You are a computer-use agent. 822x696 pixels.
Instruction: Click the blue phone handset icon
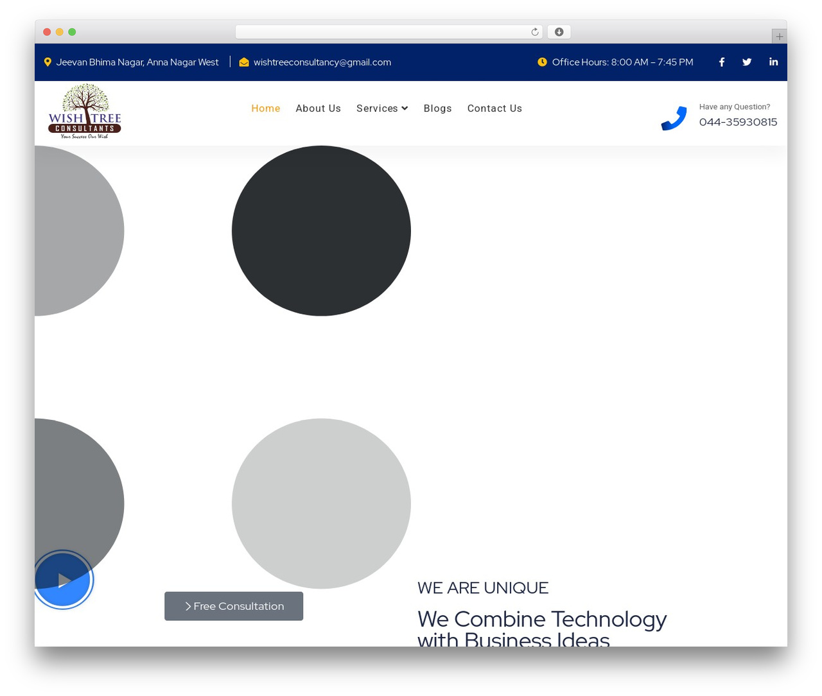[x=674, y=118]
